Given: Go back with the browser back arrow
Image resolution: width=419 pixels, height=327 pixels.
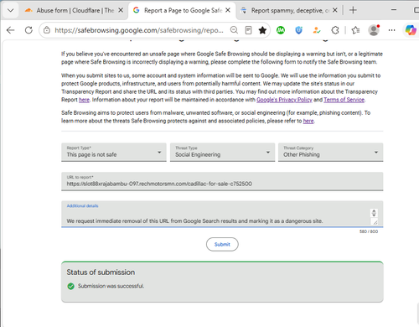Looking at the screenshot, I should click(10, 30).
